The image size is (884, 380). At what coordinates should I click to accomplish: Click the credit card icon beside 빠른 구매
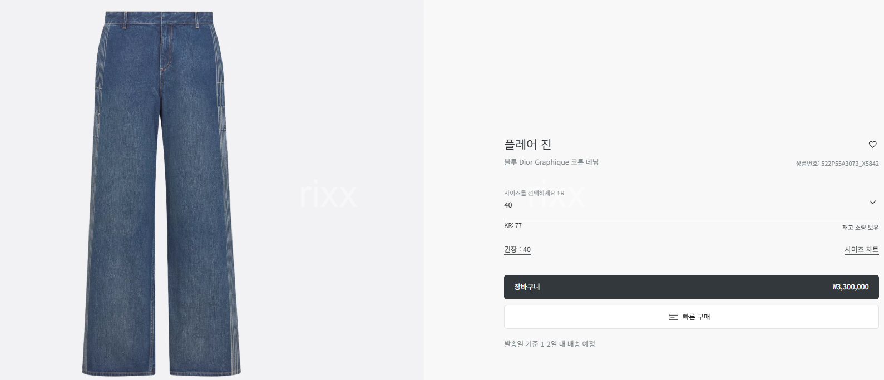673,317
